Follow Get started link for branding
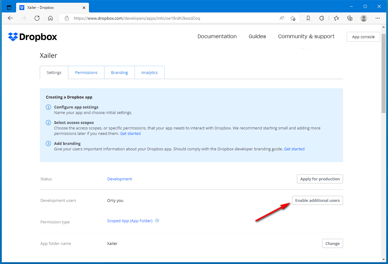 pos(294,149)
